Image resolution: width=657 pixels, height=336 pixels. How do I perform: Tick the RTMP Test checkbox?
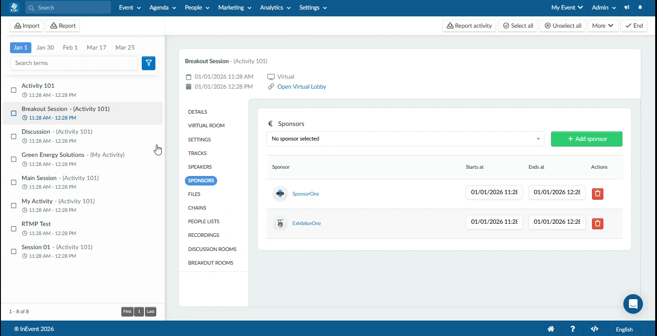(14, 229)
